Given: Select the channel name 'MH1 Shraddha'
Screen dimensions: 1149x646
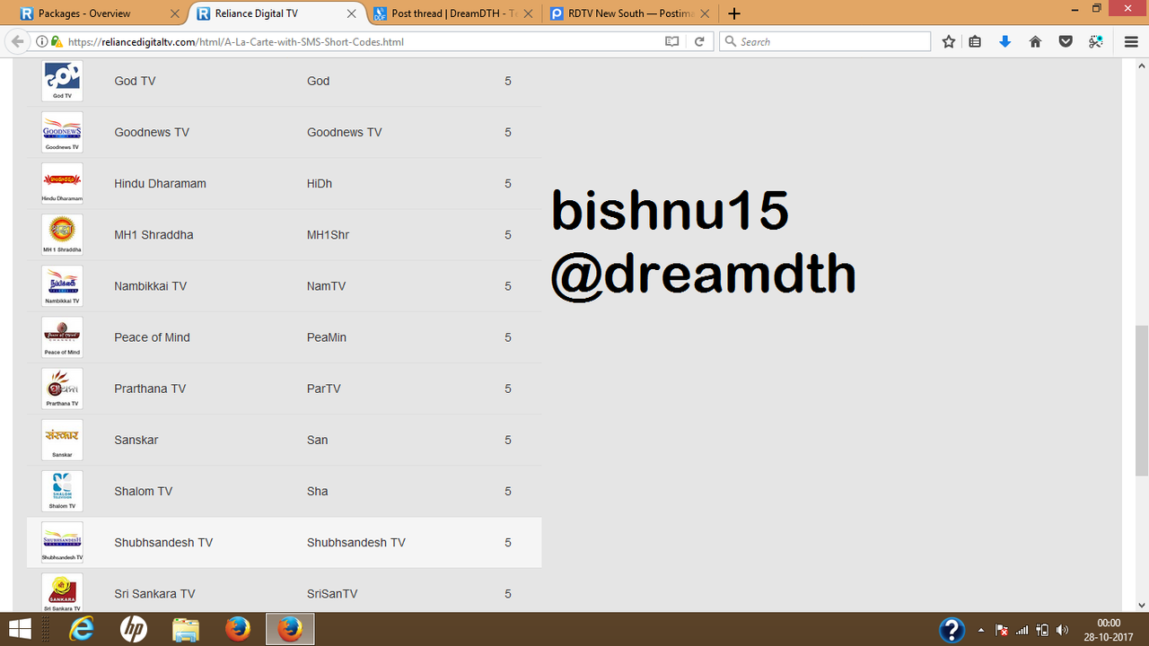Looking at the screenshot, I should [x=153, y=234].
